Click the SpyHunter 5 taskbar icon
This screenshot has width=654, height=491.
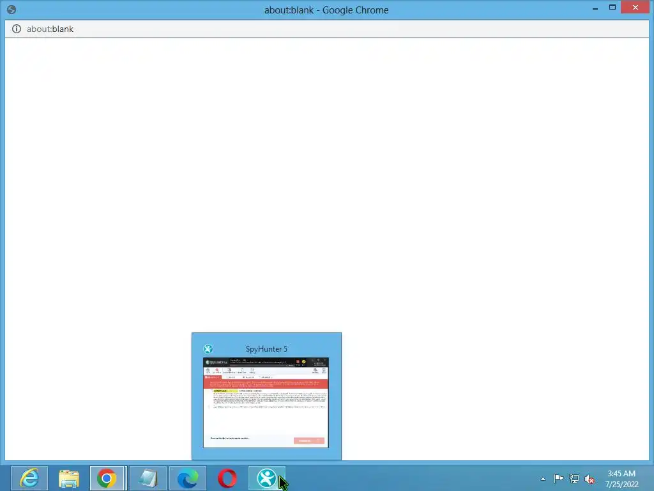pyautogui.click(x=267, y=478)
